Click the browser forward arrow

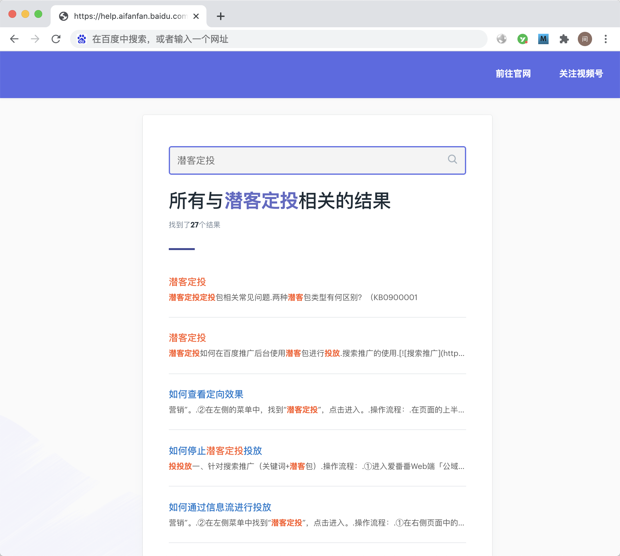(35, 39)
